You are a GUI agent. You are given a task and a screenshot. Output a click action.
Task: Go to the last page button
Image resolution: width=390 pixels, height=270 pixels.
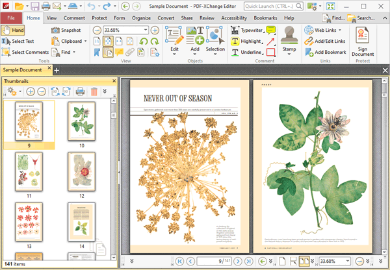coord(248,261)
